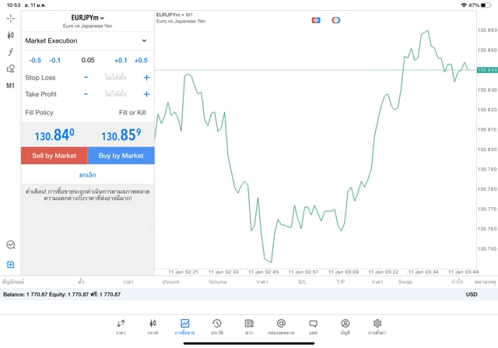
Task: Increase volume by +0.5
Action: [141, 60]
